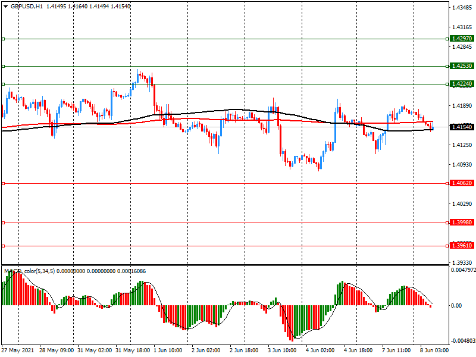The image size is (476, 357).
Task: Click the green 1.42240 price label
Action: (x=462, y=84)
